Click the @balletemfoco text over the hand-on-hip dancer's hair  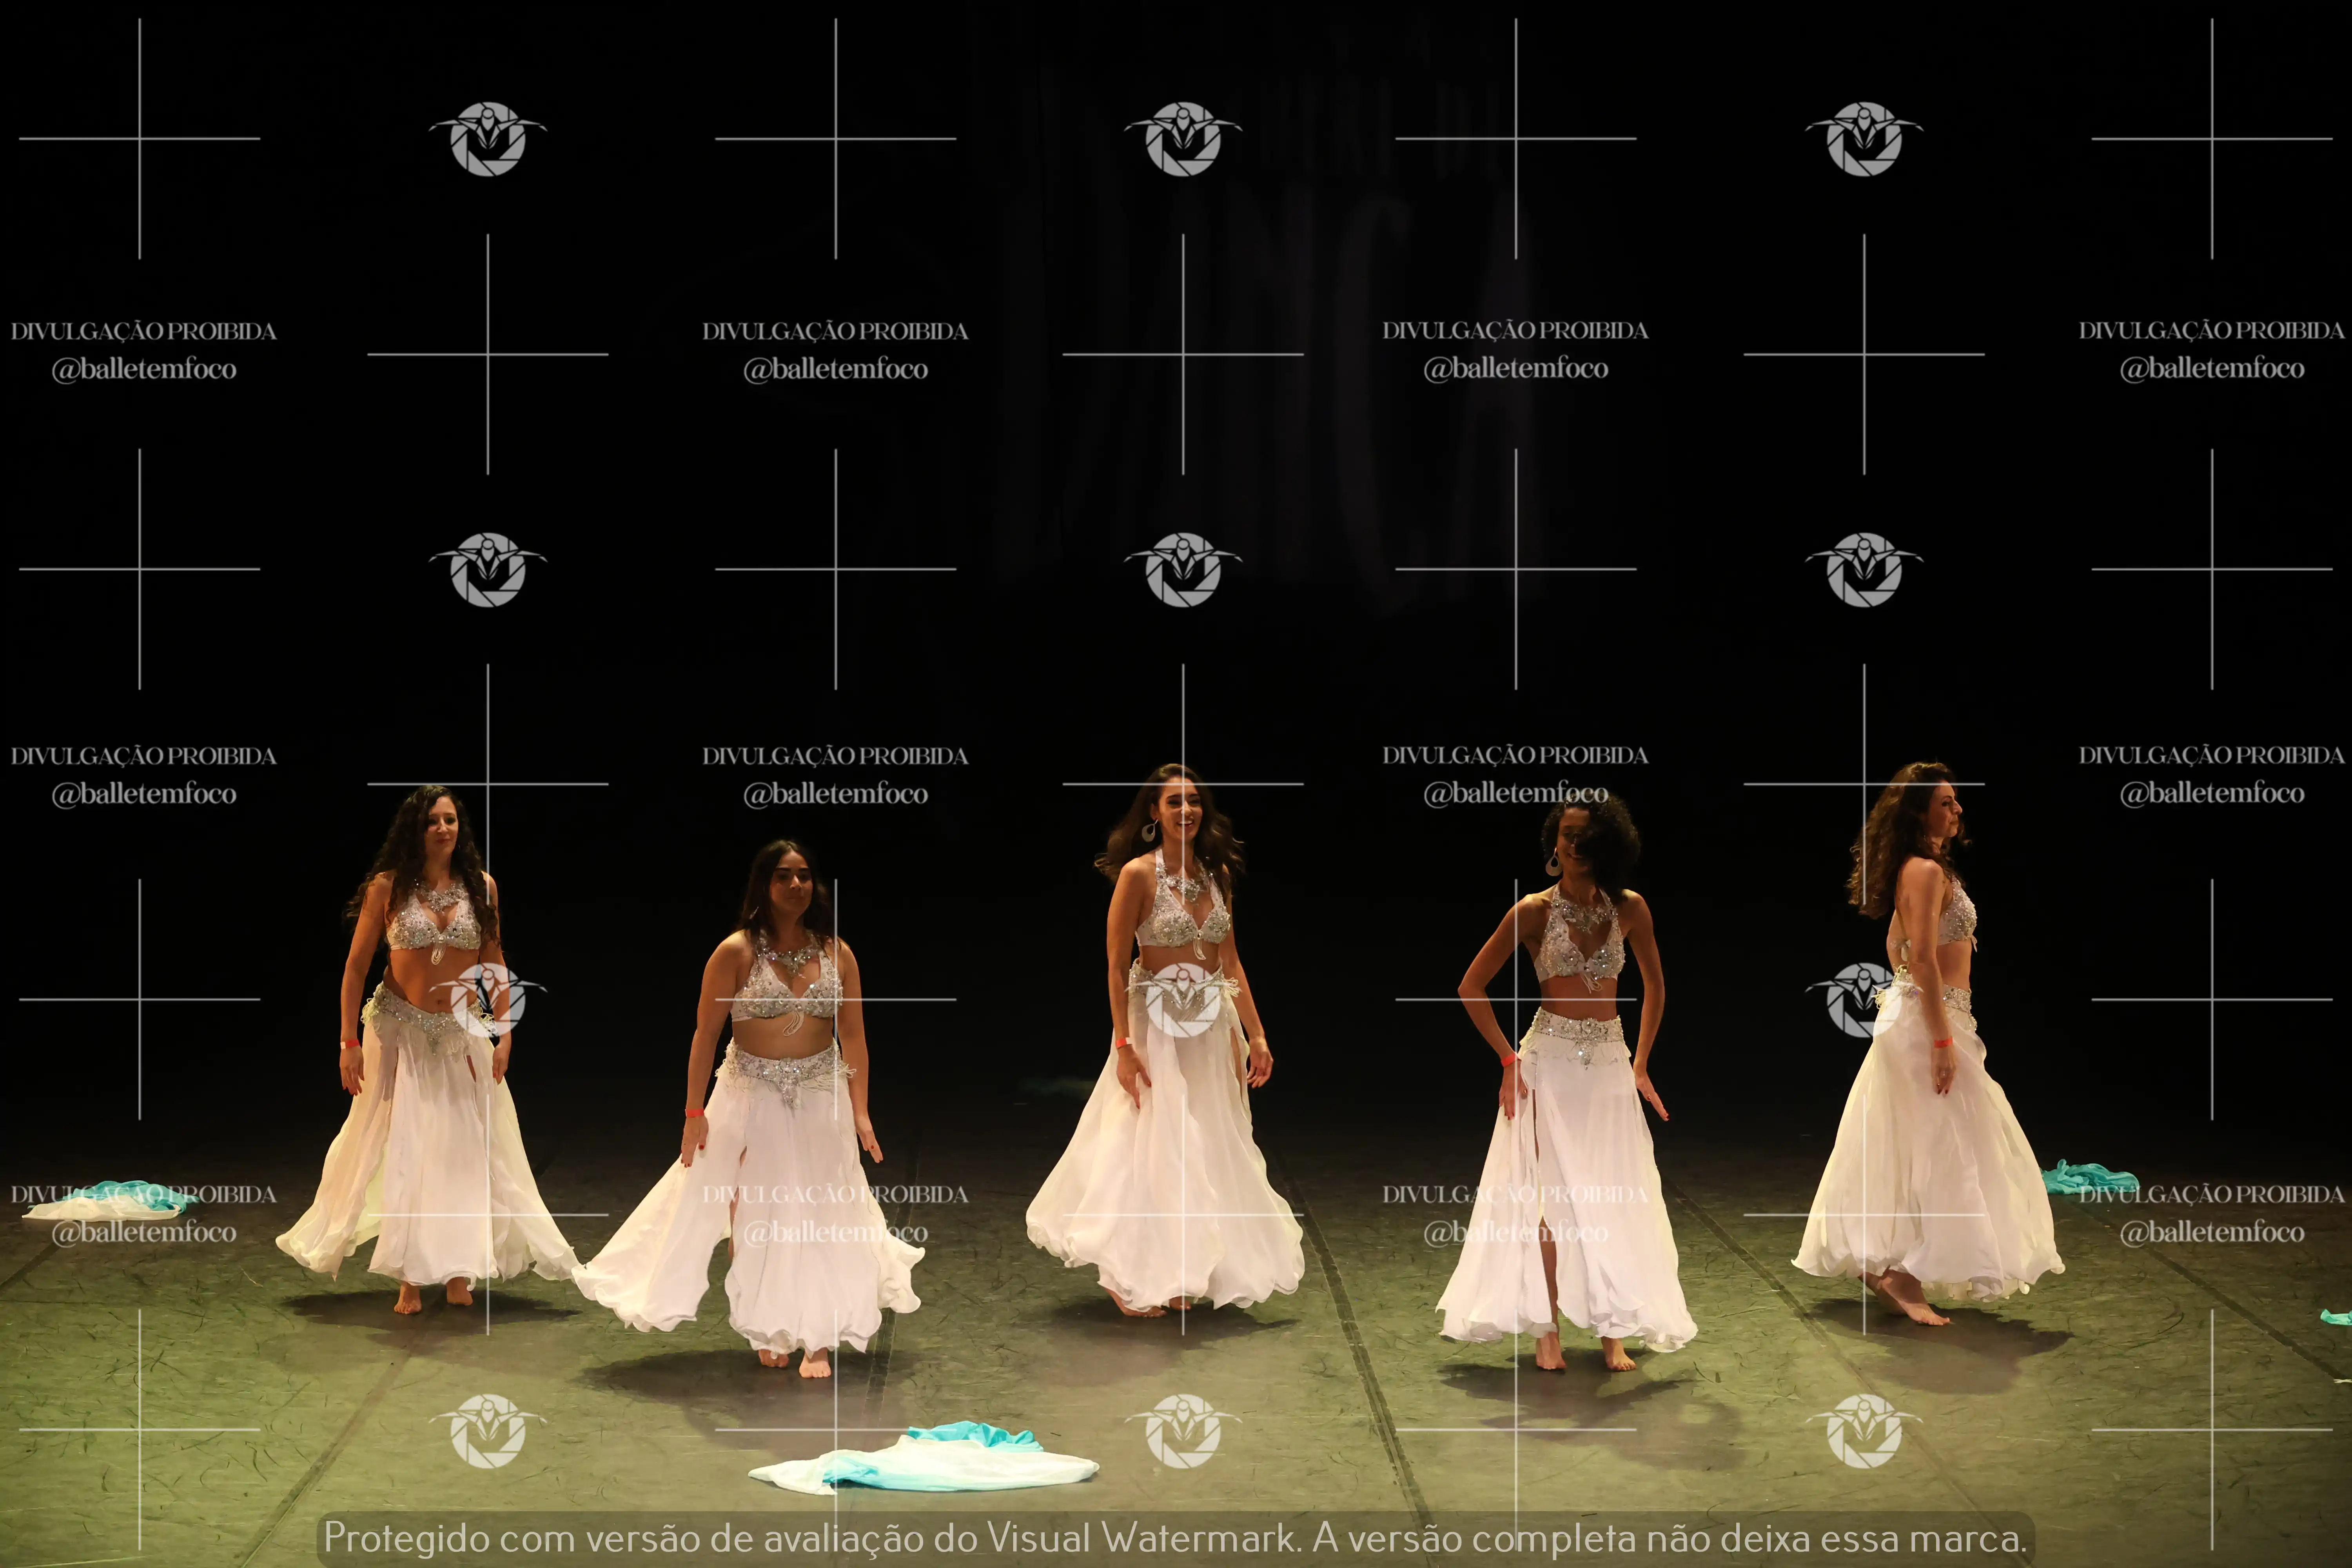[x=1515, y=793]
